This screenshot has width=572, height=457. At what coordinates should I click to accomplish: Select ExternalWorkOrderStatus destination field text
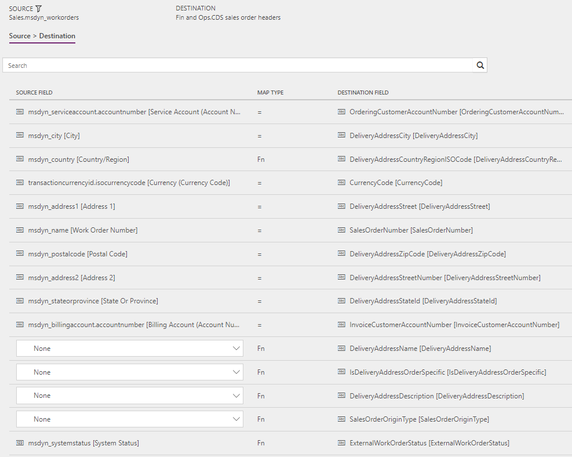(x=429, y=443)
